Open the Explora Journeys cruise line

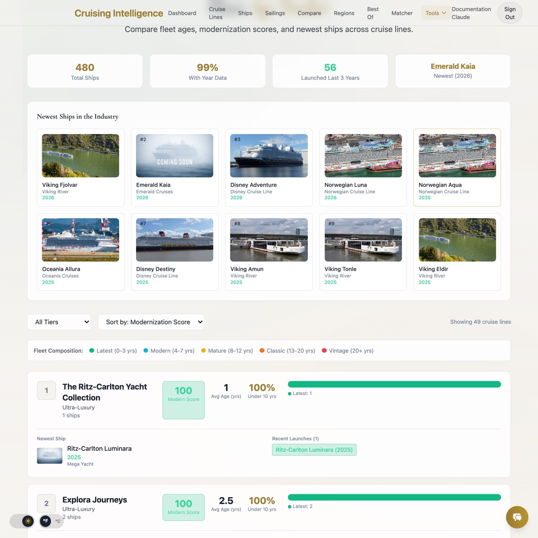coord(95,500)
